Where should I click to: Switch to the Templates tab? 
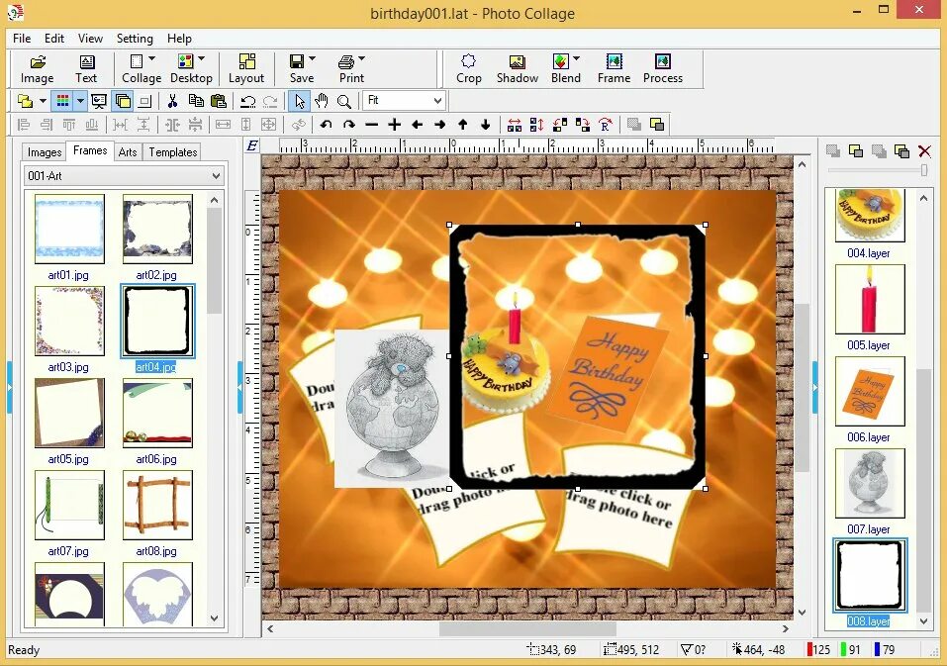click(x=173, y=152)
